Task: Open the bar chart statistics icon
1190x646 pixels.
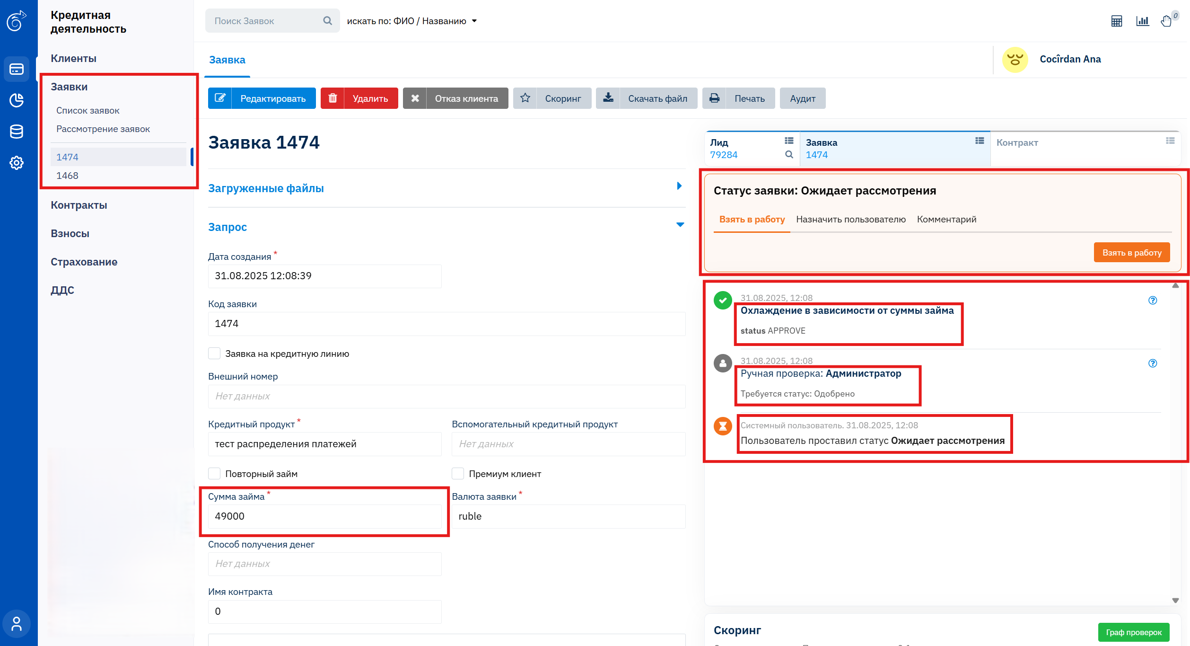Action: [x=1142, y=21]
